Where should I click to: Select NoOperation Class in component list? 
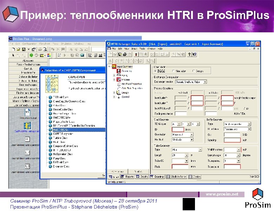(63, 154)
